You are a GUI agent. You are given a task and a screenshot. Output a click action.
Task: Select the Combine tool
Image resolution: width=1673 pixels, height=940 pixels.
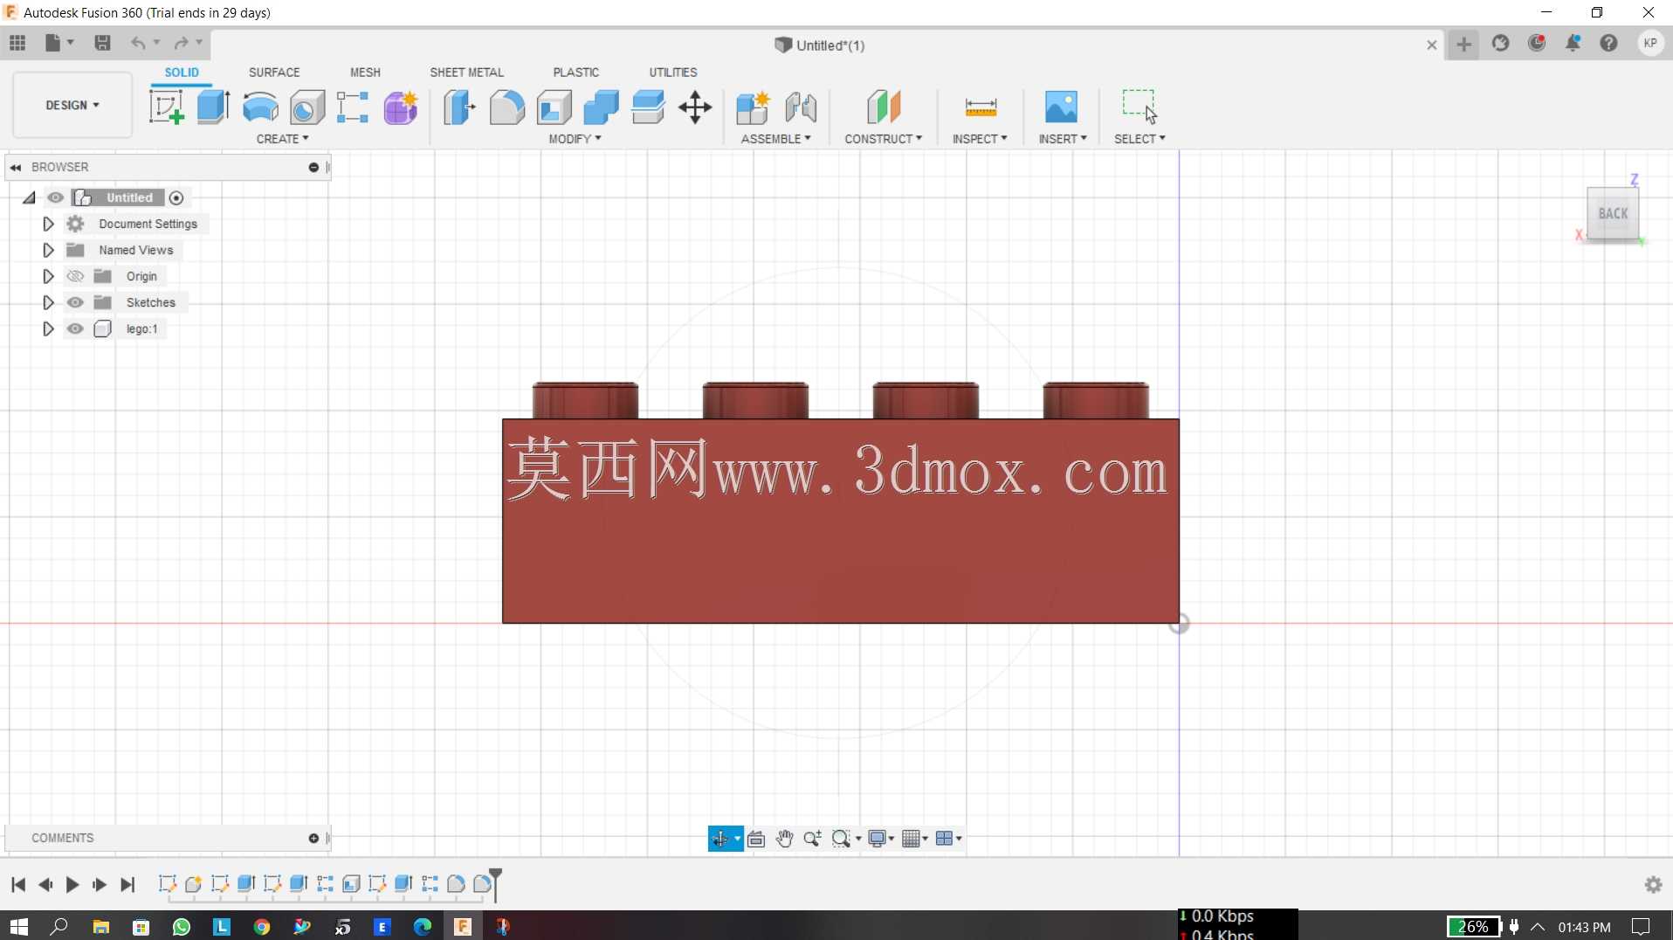(x=601, y=107)
